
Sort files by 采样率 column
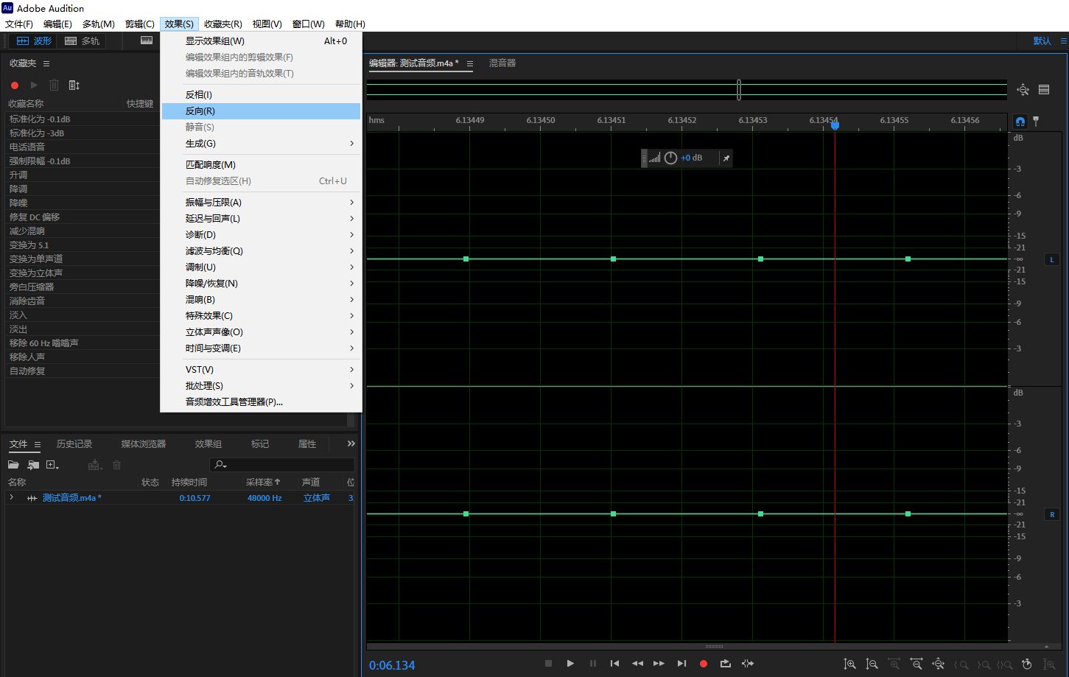(263, 483)
